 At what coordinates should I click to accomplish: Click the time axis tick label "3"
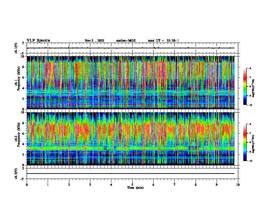90,185
